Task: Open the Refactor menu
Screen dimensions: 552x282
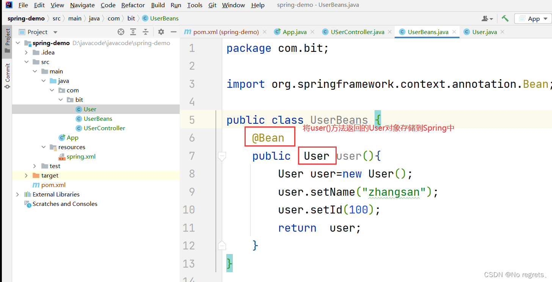Action: coord(133,5)
